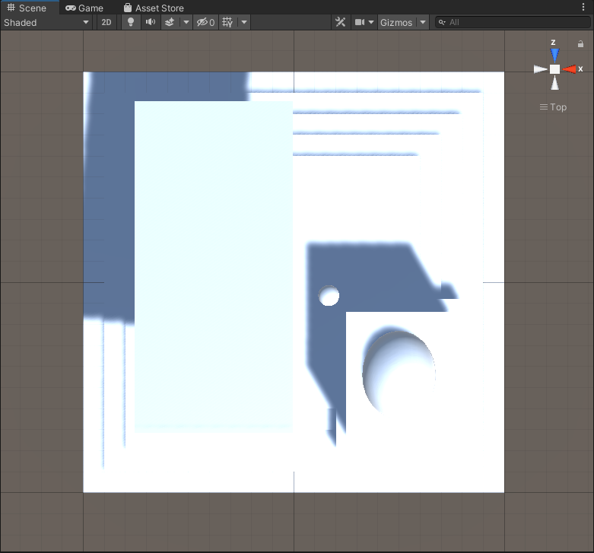594x553 pixels.
Task: Open the component tools wrench icon
Action: (x=340, y=22)
